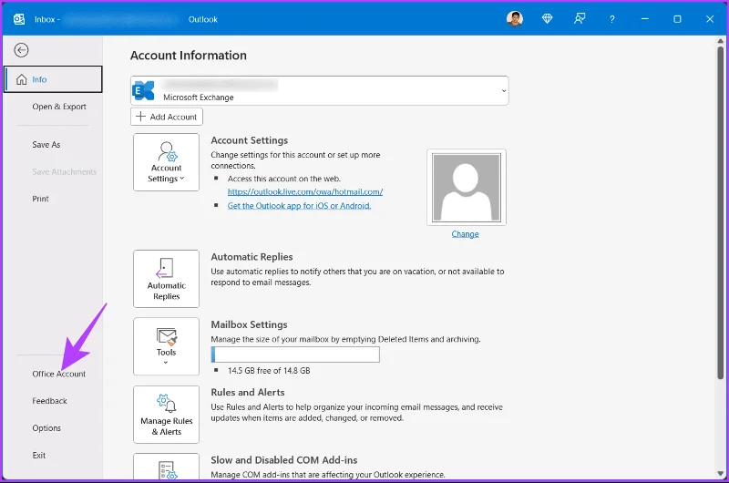Open Outlook Options
The image size is (729, 483).
click(46, 427)
